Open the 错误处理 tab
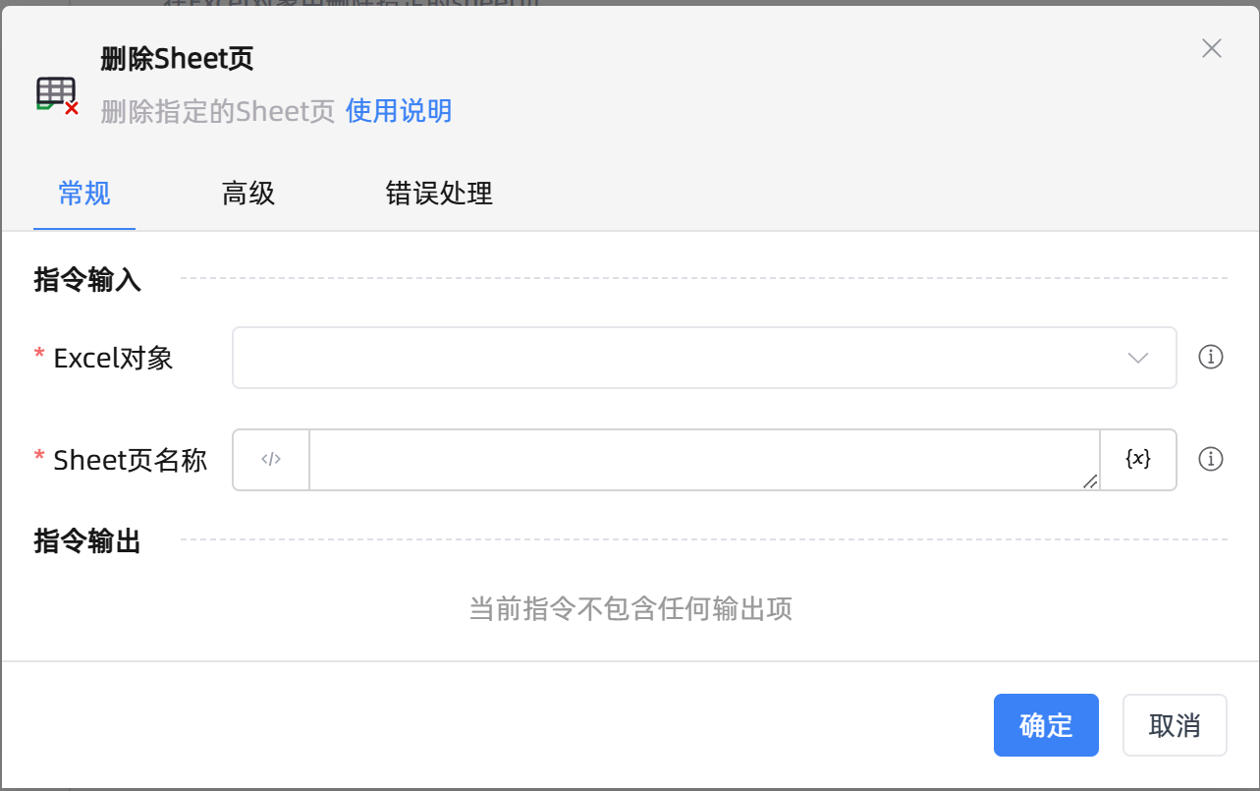Screen dimensions: 1260x791 439,194
